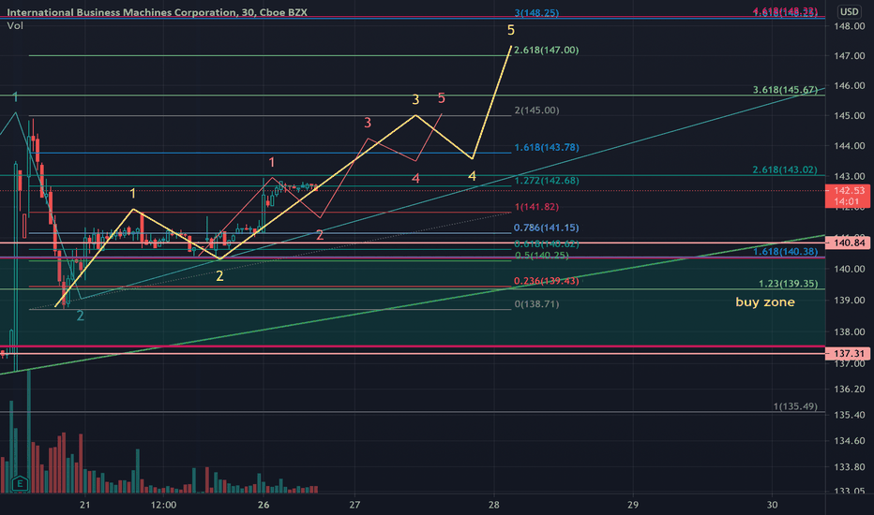Click the yellow wave 1 label
This screenshot has height=515, width=874.
click(x=132, y=194)
